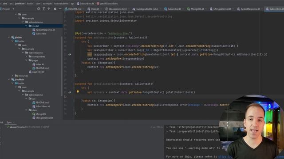Click the Select Opened File target icon
The image size is (284, 159).
click(x=39, y=9)
